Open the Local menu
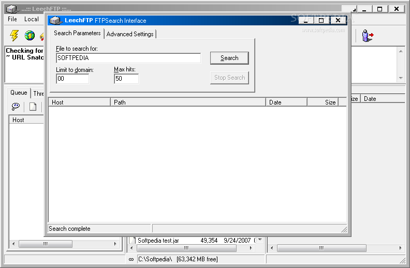This screenshot has height=268, width=410. pyautogui.click(x=32, y=19)
